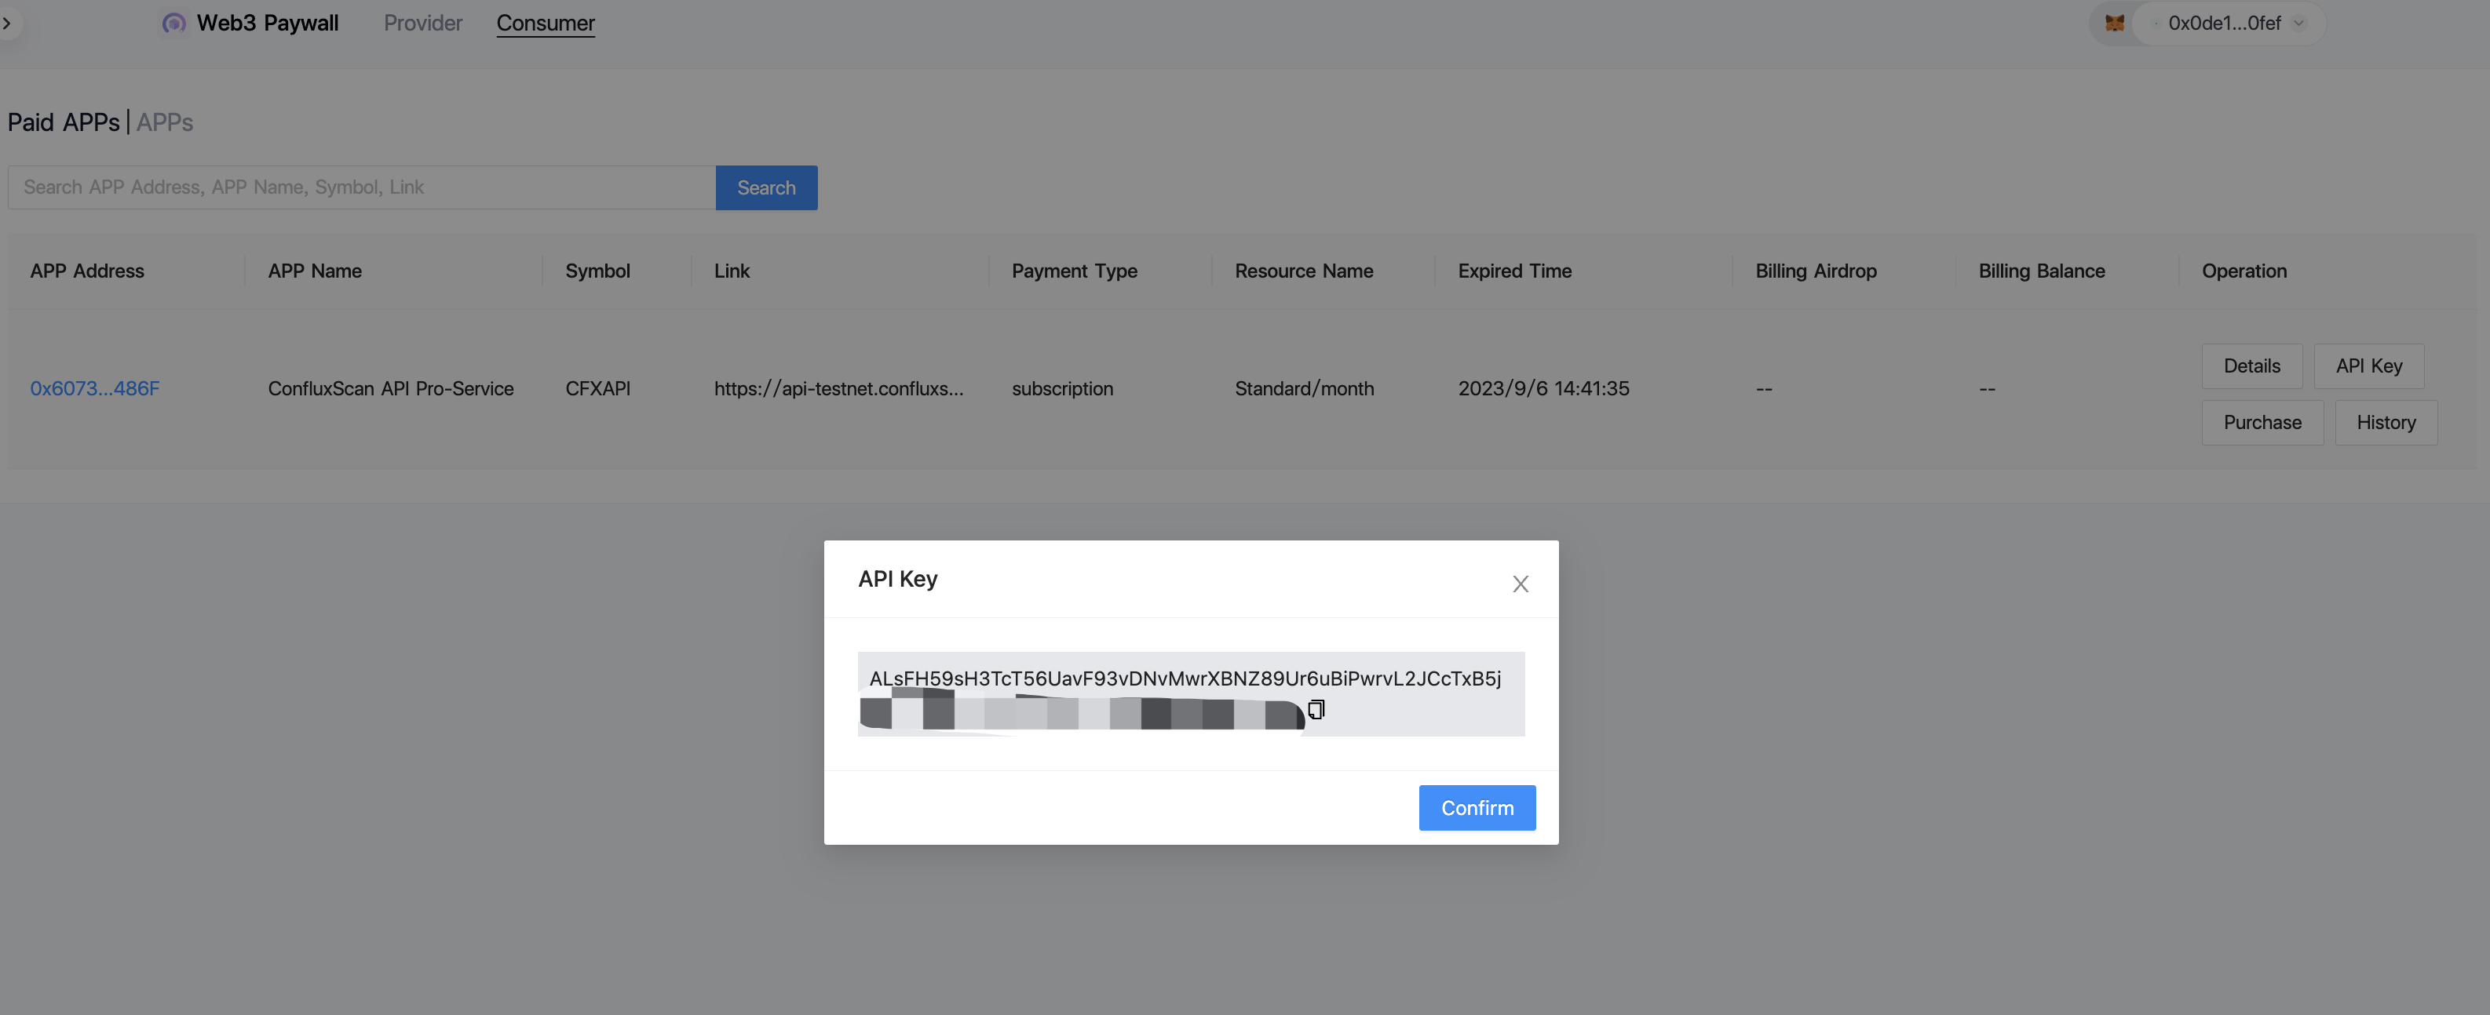Viewport: 2490px width, 1015px height.
Task: Copy the API key with copy icon
Action: point(1316,710)
